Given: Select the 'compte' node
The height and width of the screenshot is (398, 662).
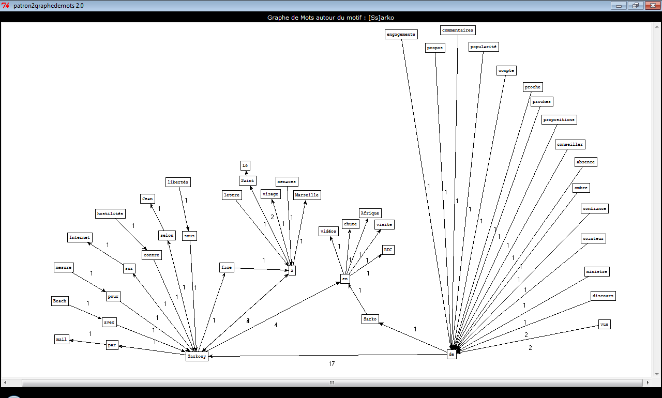Looking at the screenshot, I should coord(507,70).
